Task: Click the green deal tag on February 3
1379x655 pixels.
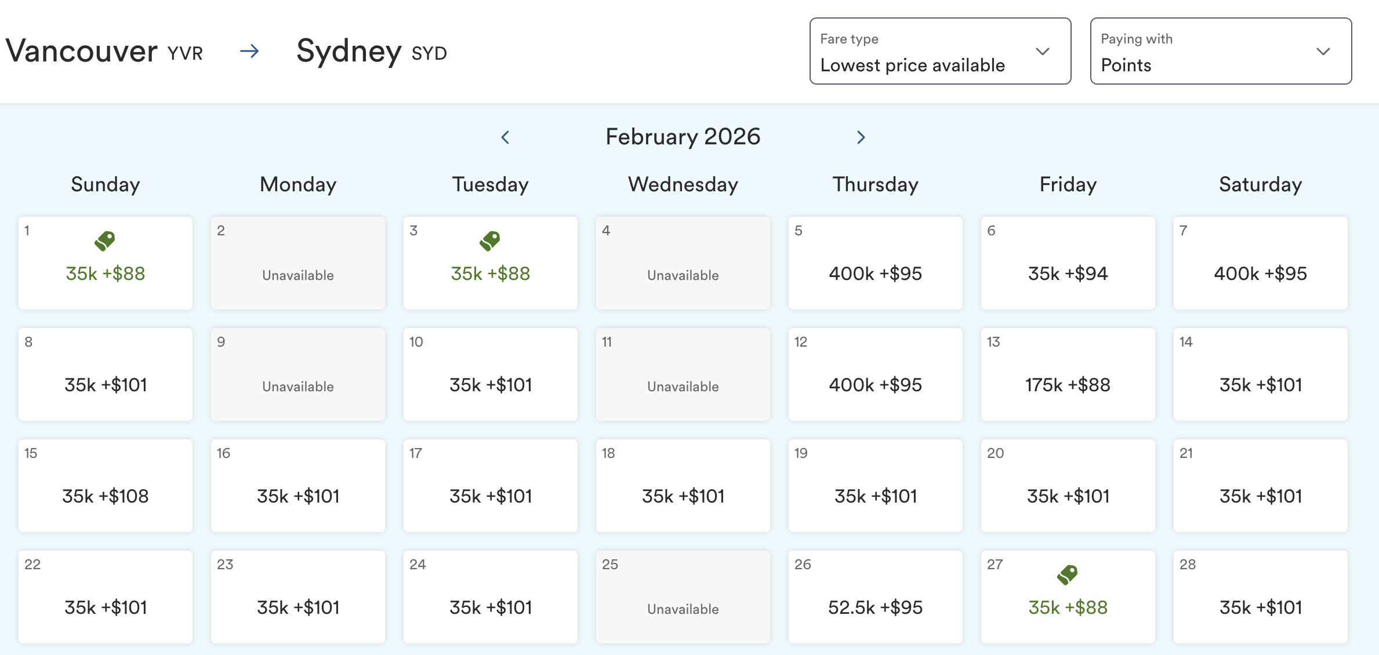Action: (x=490, y=241)
